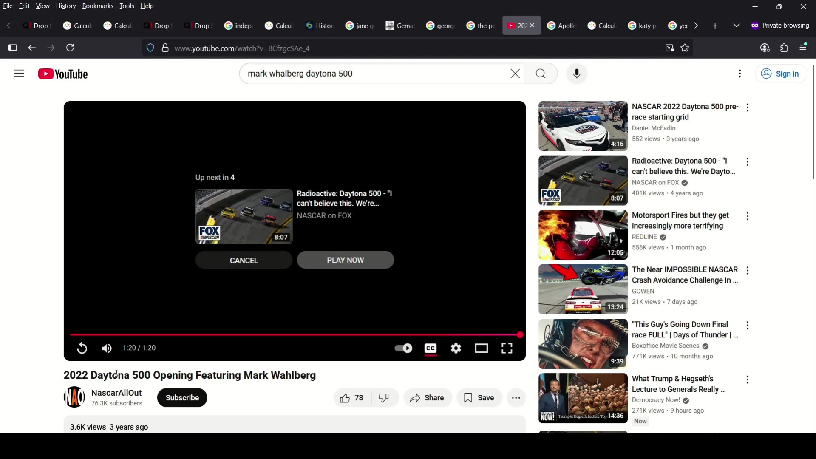Open the YouTube guide hamburger menu
The image size is (816, 459).
tap(19, 74)
